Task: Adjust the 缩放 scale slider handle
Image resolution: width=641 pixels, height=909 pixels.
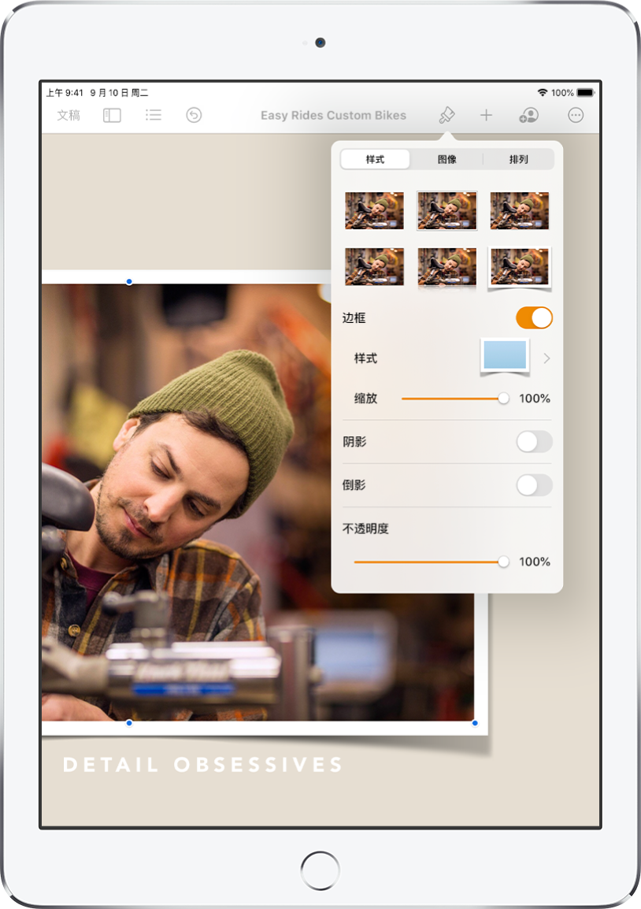Action: (504, 399)
